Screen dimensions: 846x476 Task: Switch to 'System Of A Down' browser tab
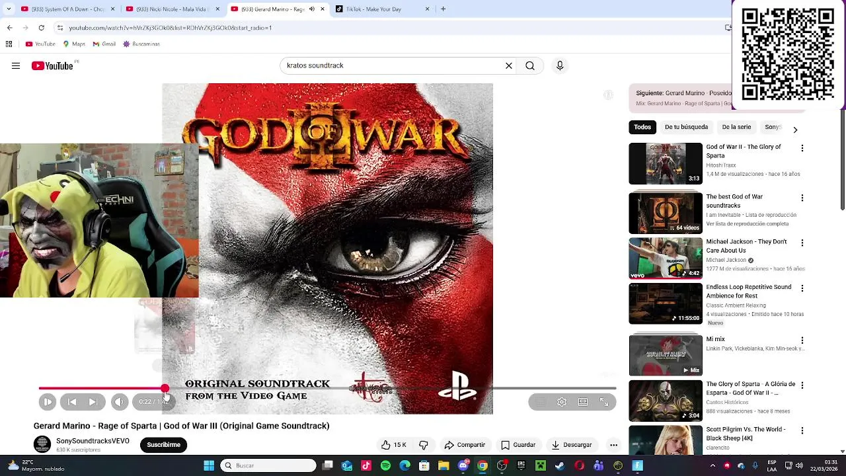click(67, 9)
